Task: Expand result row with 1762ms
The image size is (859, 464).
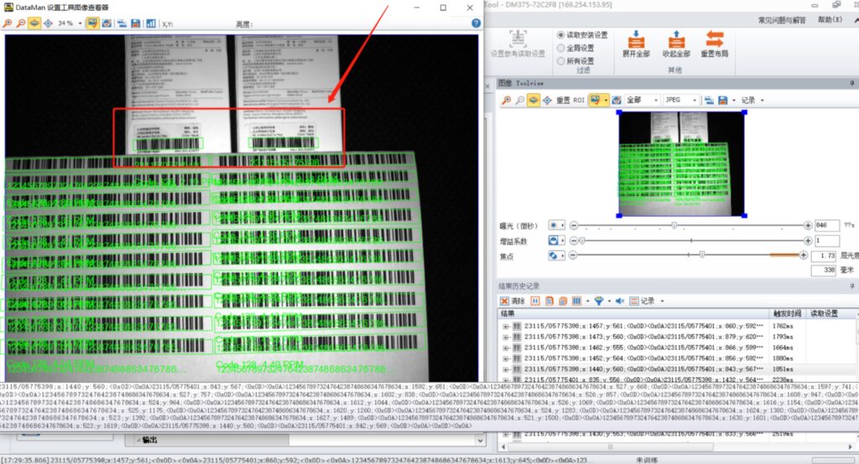Action: [x=505, y=326]
